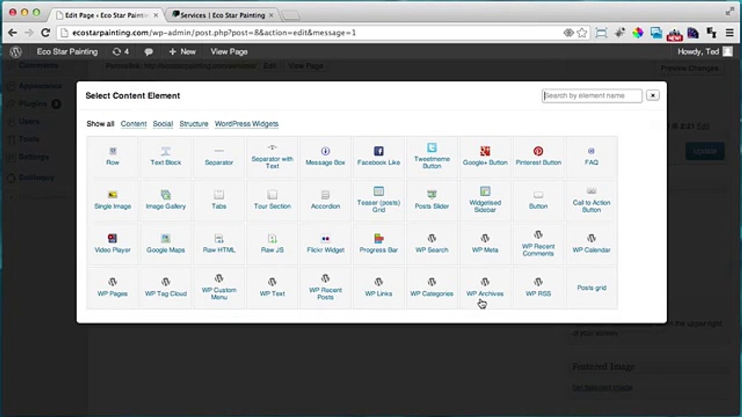Add a Message Box element

tap(325, 157)
